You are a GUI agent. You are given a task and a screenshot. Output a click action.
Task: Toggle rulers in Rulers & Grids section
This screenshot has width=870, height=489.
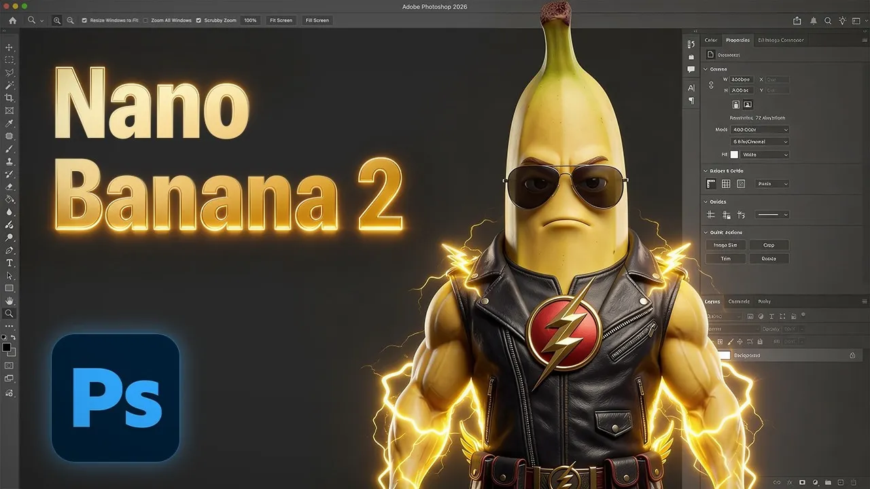click(712, 184)
